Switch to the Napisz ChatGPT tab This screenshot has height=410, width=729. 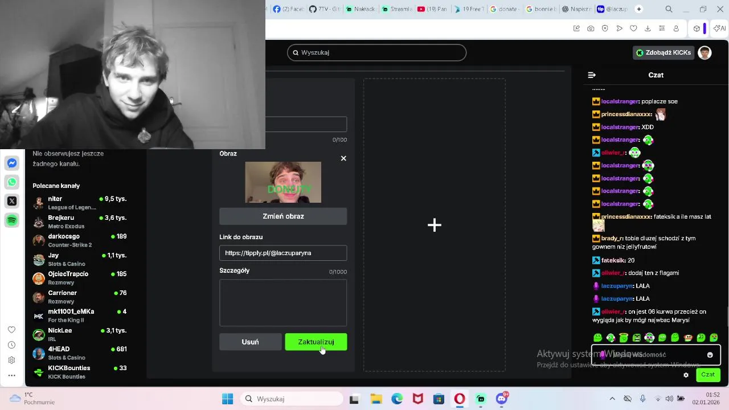577,9
